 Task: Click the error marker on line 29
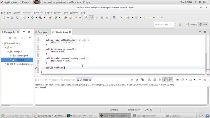pos(36,68)
